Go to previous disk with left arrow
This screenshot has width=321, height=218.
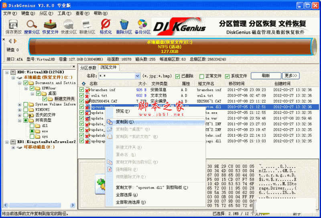pos(10,41)
